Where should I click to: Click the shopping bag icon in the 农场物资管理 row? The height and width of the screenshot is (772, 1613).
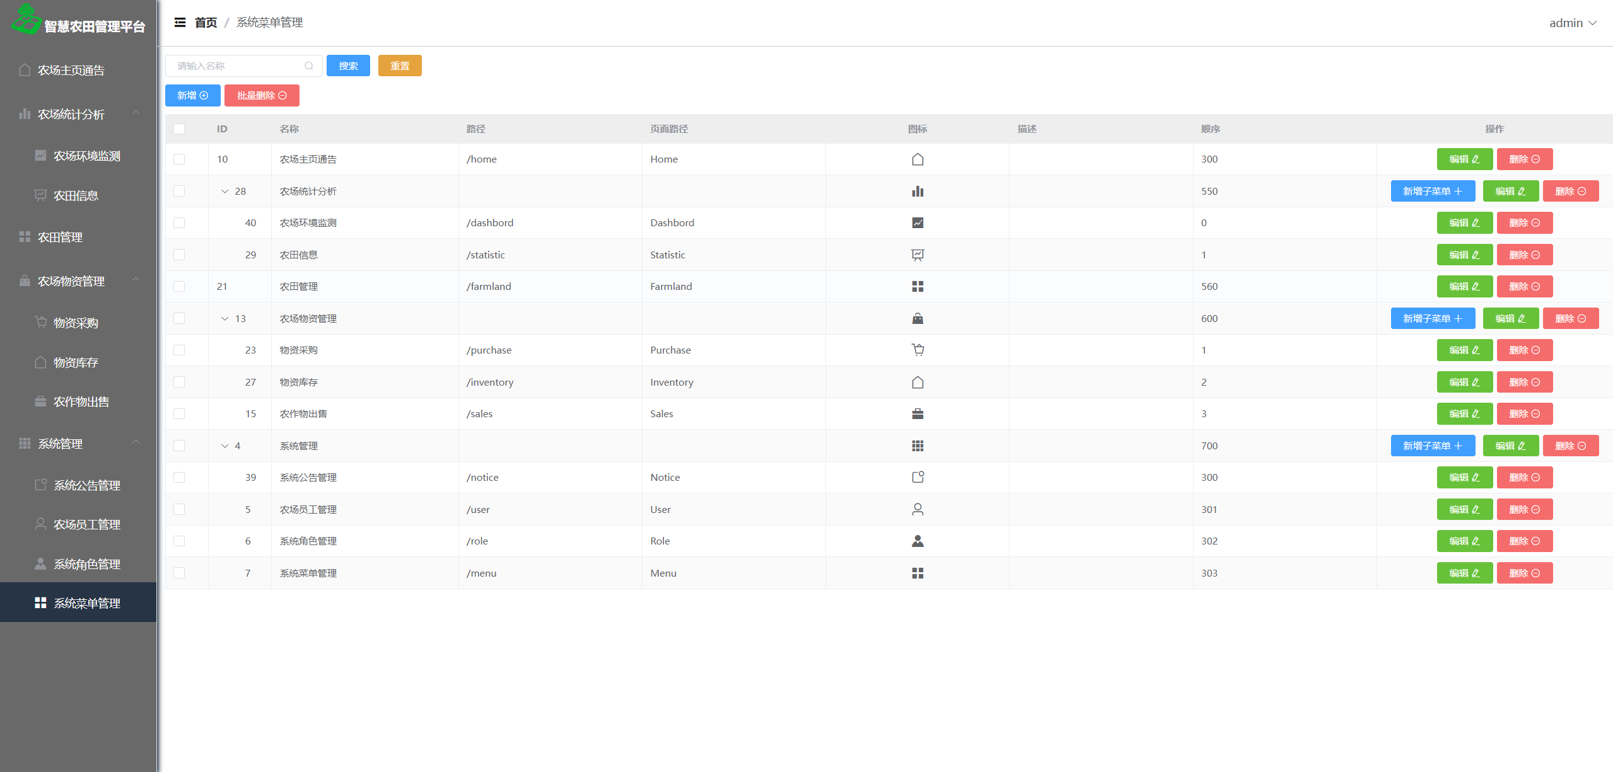pos(917,319)
